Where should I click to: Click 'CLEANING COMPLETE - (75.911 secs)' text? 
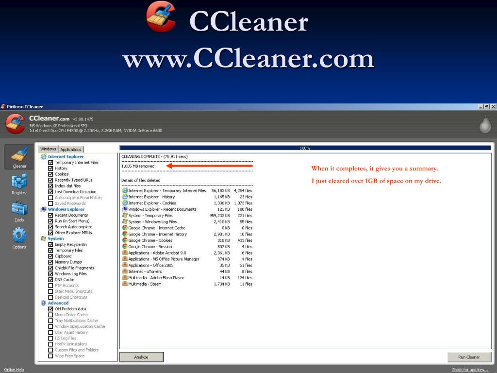click(154, 156)
